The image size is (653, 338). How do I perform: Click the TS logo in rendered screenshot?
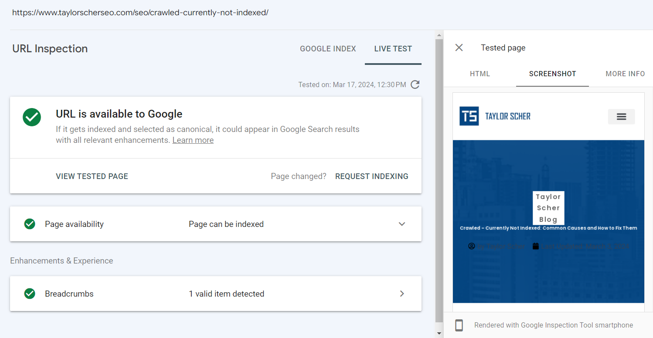[469, 116]
